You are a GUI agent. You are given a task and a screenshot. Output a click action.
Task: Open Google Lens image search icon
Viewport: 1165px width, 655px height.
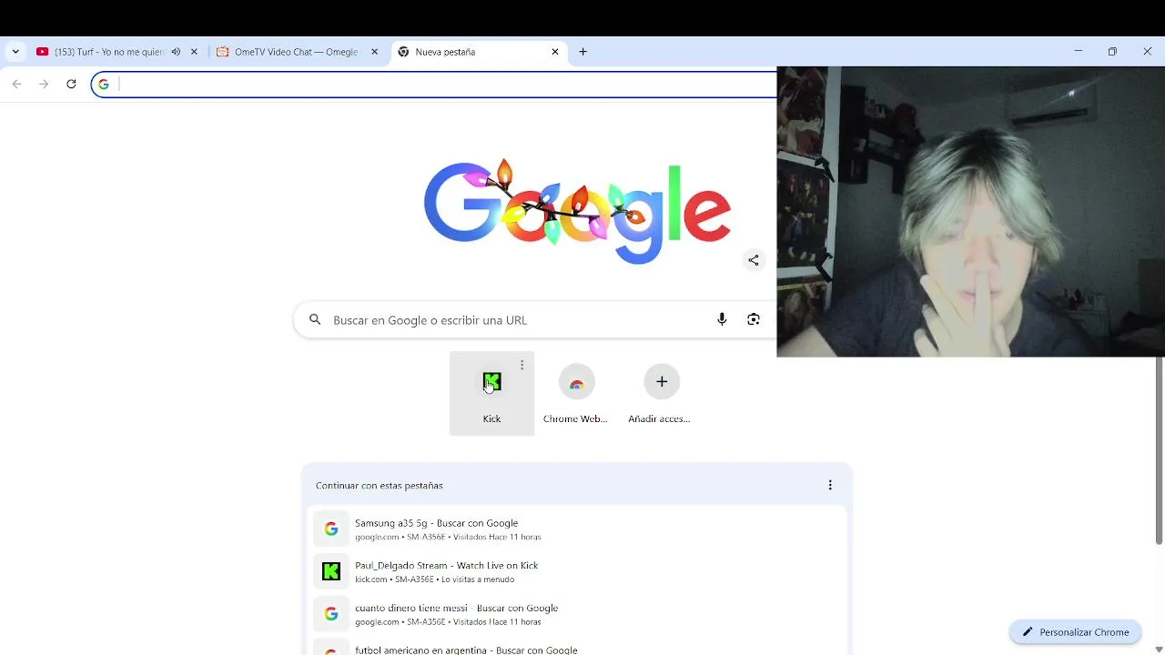point(754,319)
